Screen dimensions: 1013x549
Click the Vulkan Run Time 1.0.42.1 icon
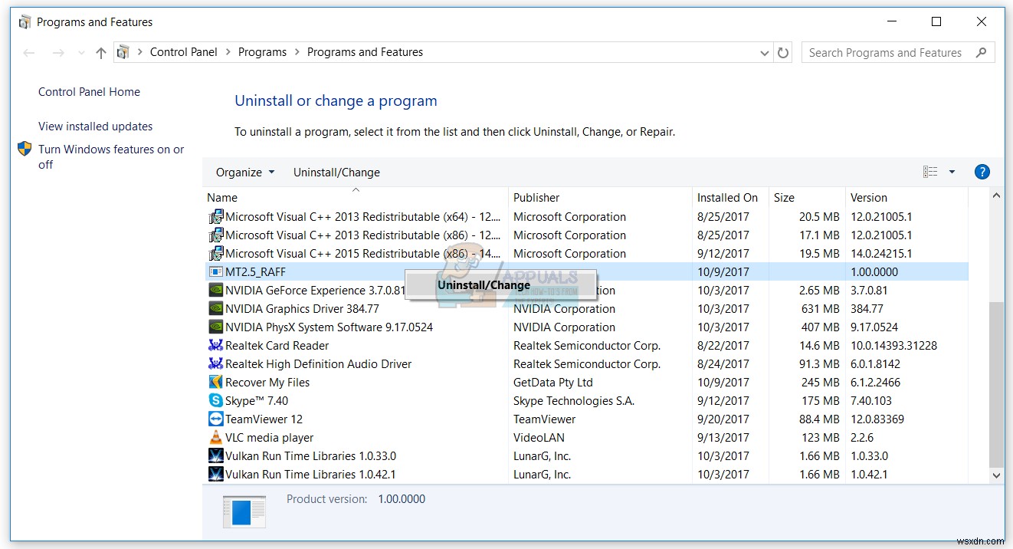[x=216, y=475]
